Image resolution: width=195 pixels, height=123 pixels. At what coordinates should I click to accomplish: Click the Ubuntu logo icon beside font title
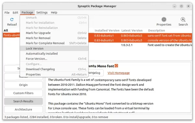tap(116, 66)
